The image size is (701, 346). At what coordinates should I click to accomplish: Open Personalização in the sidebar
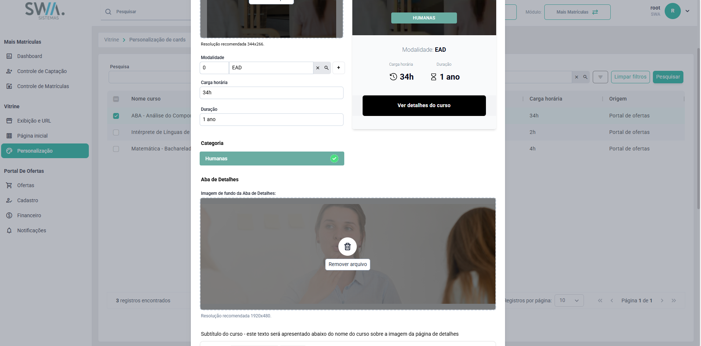[45, 151]
